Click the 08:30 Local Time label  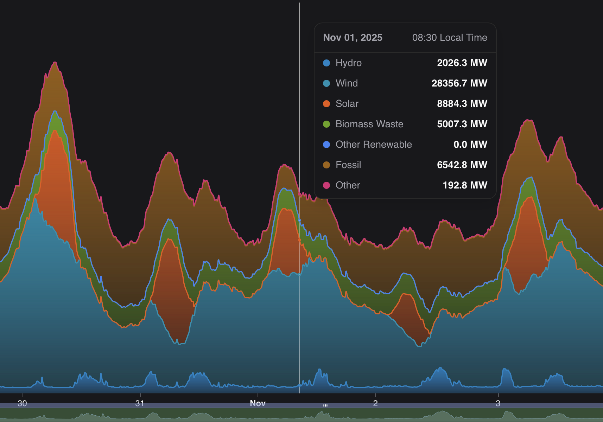coord(450,38)
